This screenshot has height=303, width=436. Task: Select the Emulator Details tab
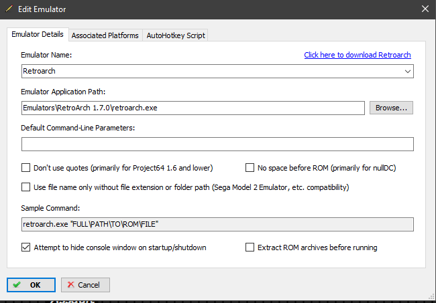[38, 34]
